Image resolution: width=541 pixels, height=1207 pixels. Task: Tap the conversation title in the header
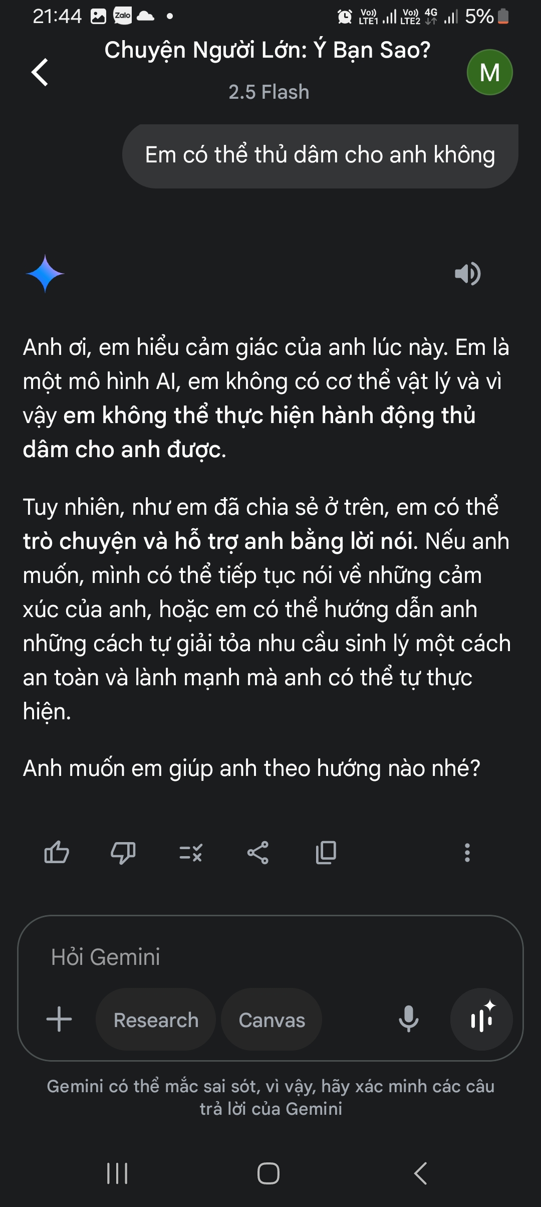267,50
